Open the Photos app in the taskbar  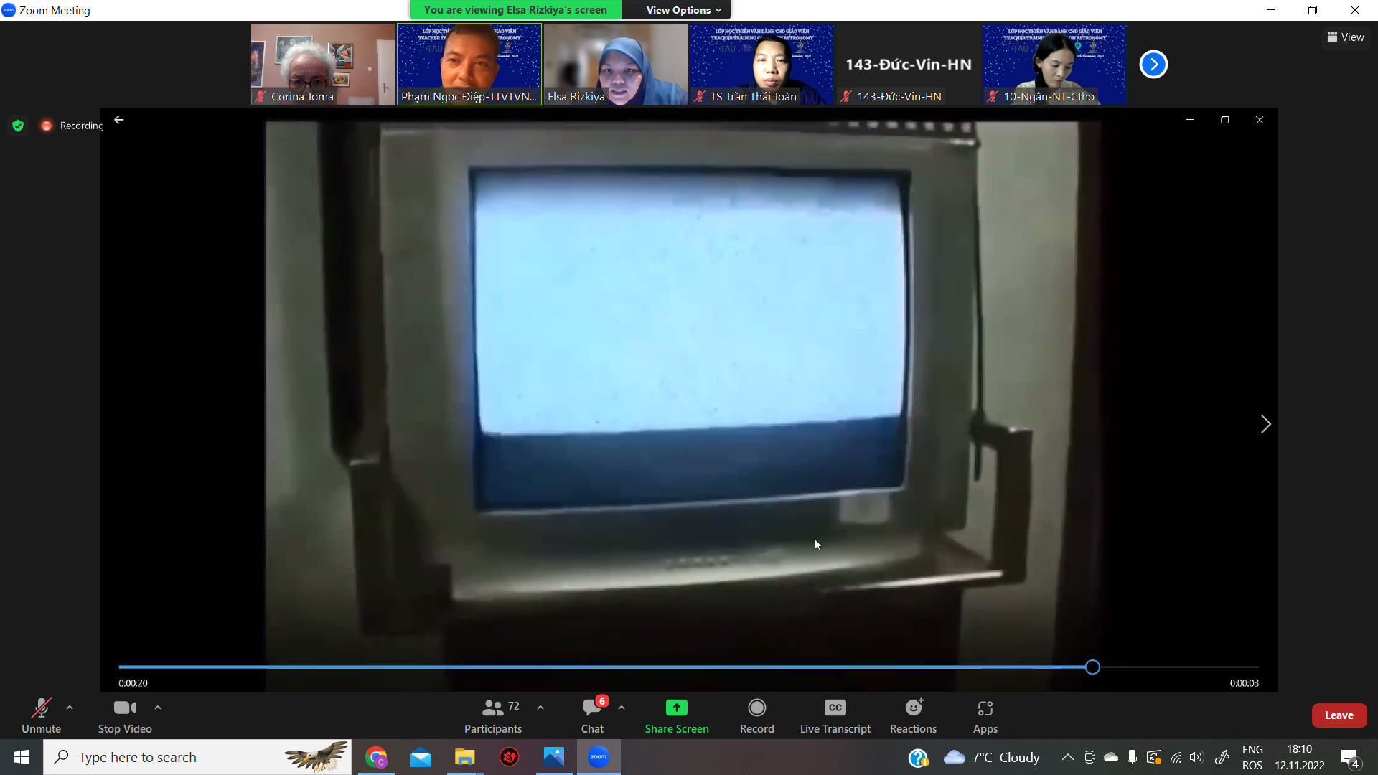[x=554, y=757]
